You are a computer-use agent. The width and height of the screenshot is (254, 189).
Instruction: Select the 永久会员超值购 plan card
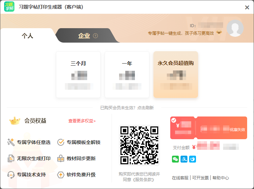pos(176,75)
